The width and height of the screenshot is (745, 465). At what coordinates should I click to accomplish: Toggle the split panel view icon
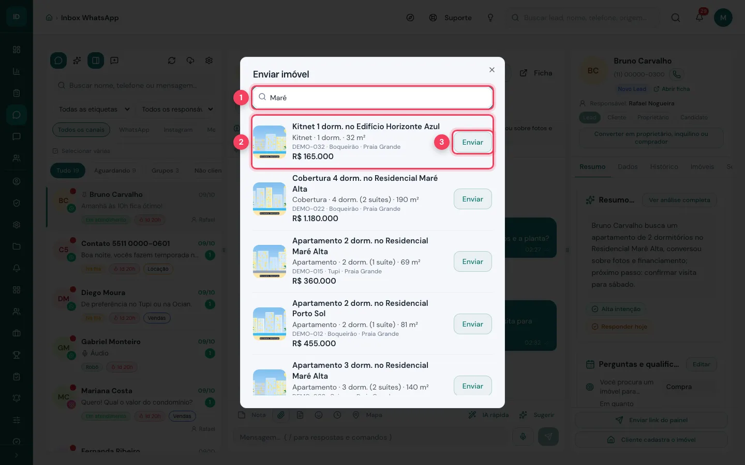pos(96,60)
